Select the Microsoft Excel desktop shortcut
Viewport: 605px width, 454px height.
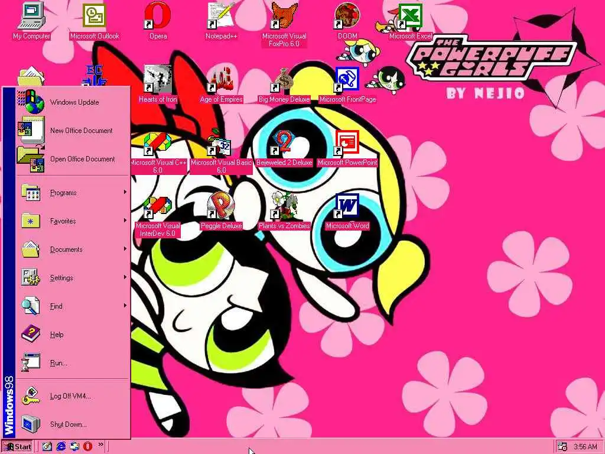(411, 21)
